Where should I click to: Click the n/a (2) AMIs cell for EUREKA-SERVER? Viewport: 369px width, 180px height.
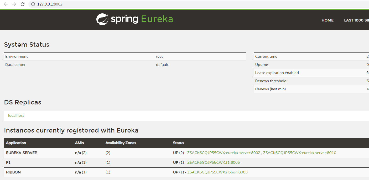click(x=81, y=153)
